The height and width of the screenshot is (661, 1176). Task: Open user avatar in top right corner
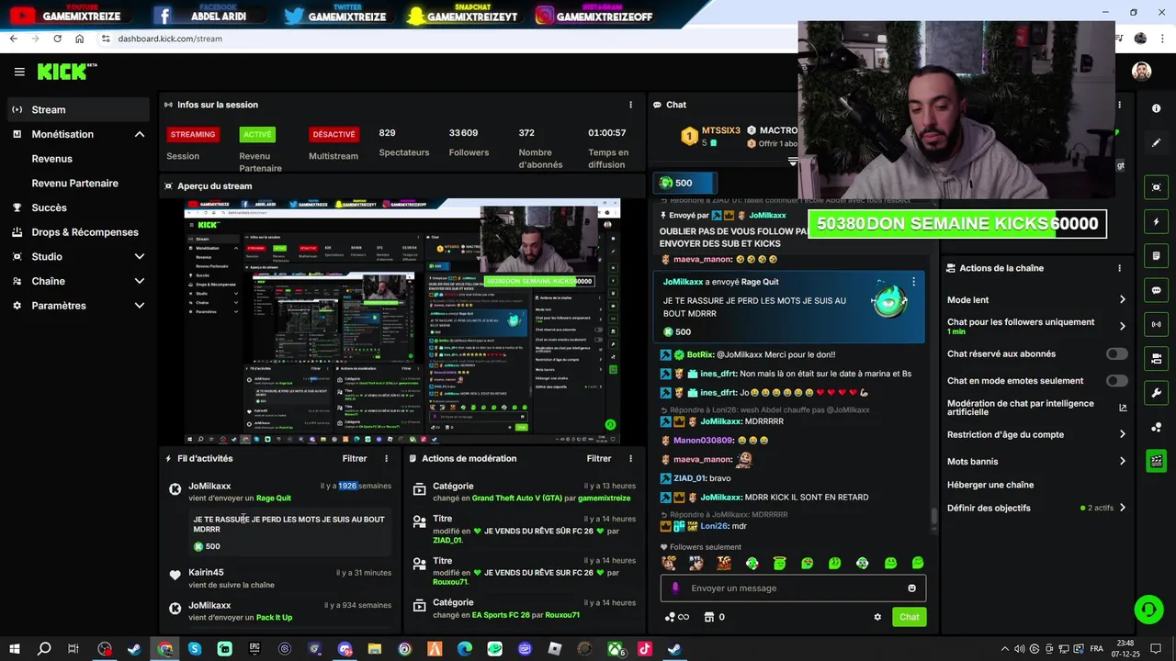1142,72
